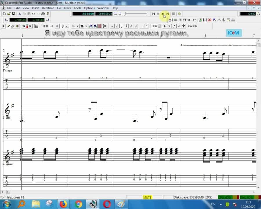This screenshot has height=209, width=261.
Task: Select the eighth note duration
Action: point(126,26)
